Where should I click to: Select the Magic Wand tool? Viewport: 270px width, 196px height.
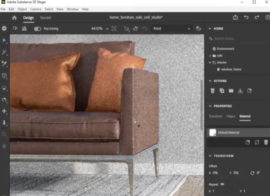pos(4,52)
